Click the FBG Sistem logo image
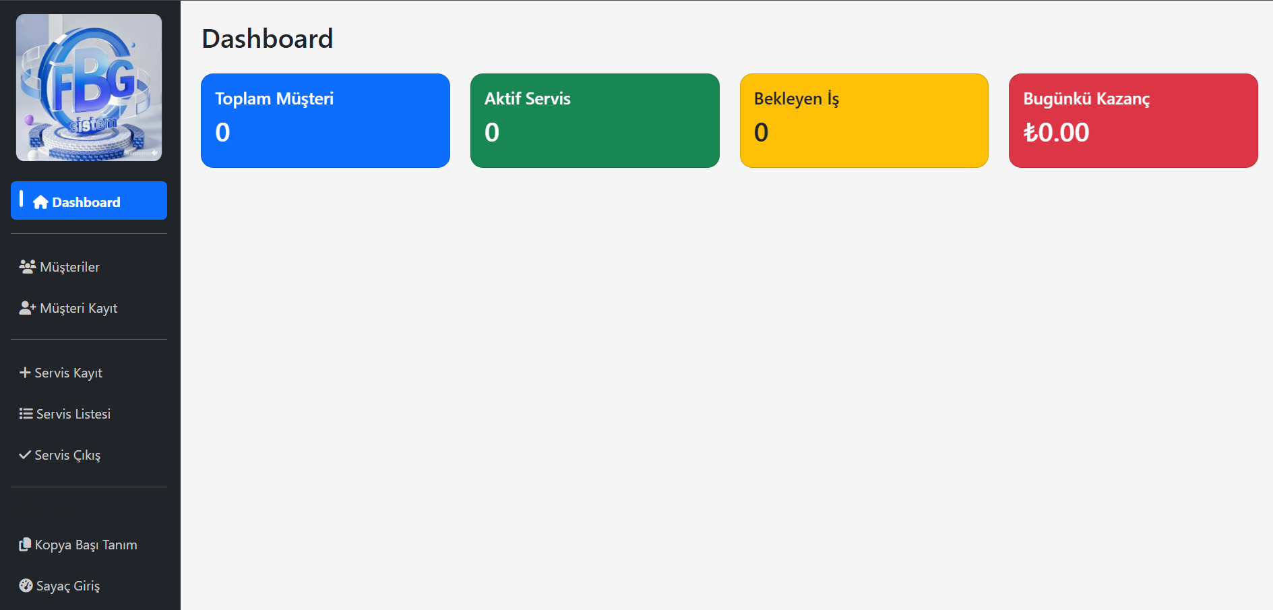The height and width of the screenshot is (610, 1273). [89, 88]
